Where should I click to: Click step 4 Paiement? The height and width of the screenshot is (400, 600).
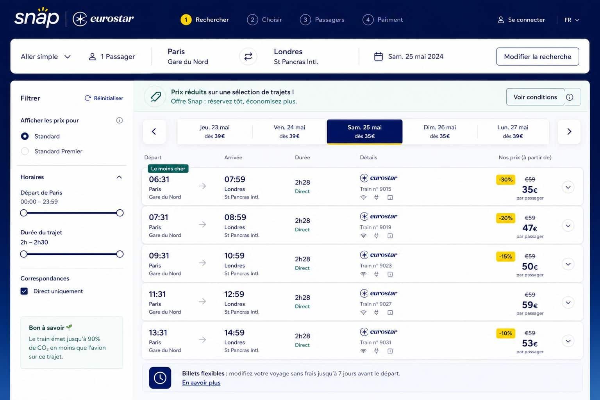click(383, 20)
